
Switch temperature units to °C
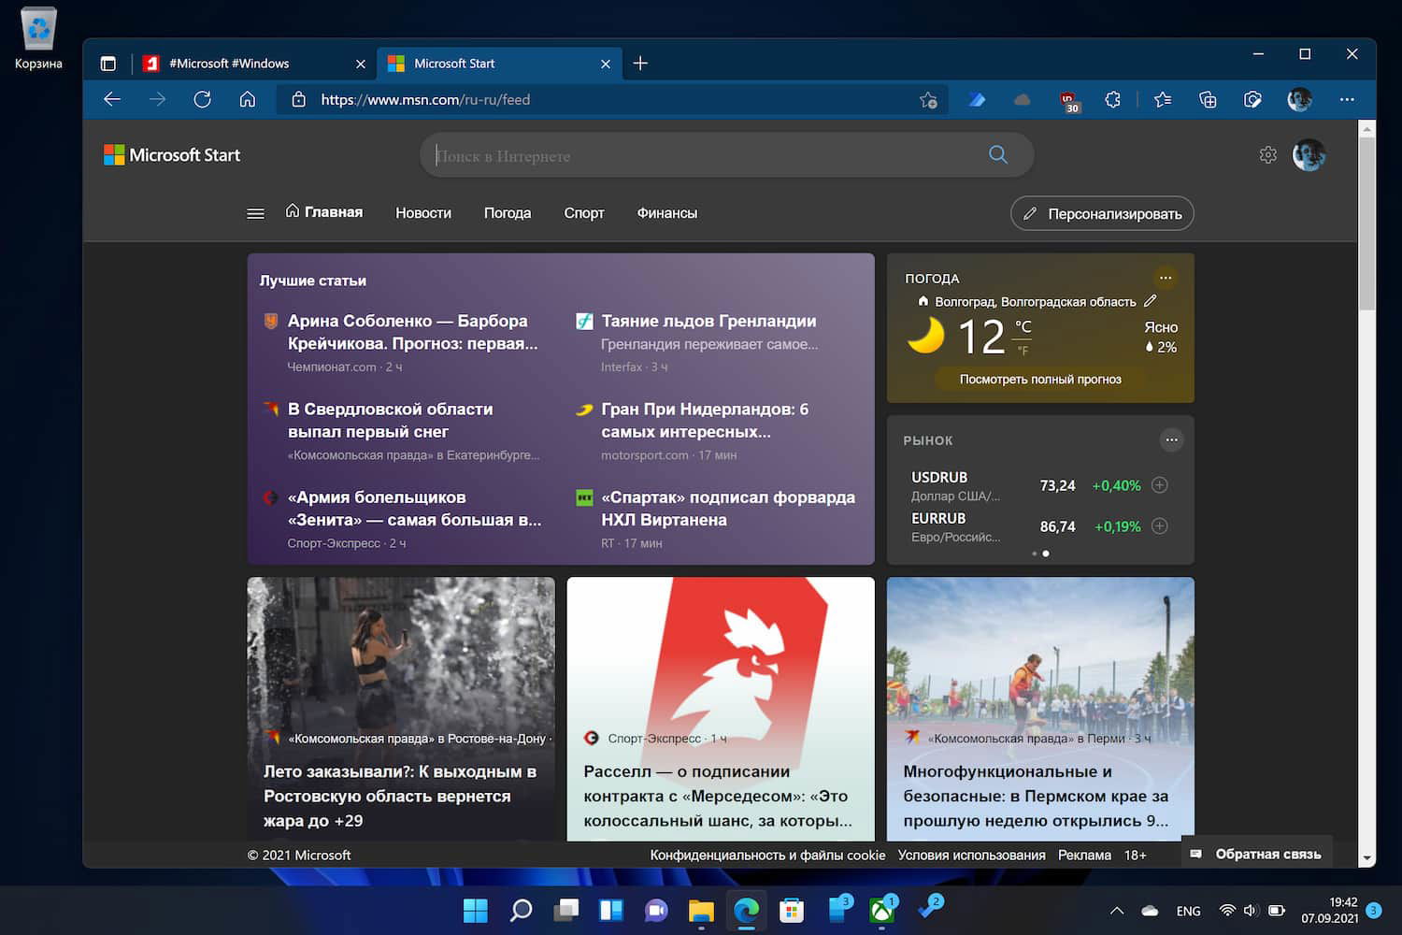click(1023, 326)
